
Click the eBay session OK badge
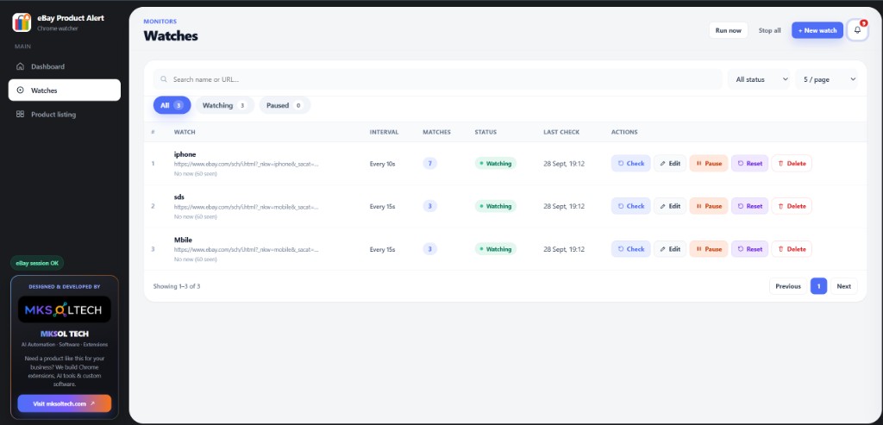[x=37, y=263]
